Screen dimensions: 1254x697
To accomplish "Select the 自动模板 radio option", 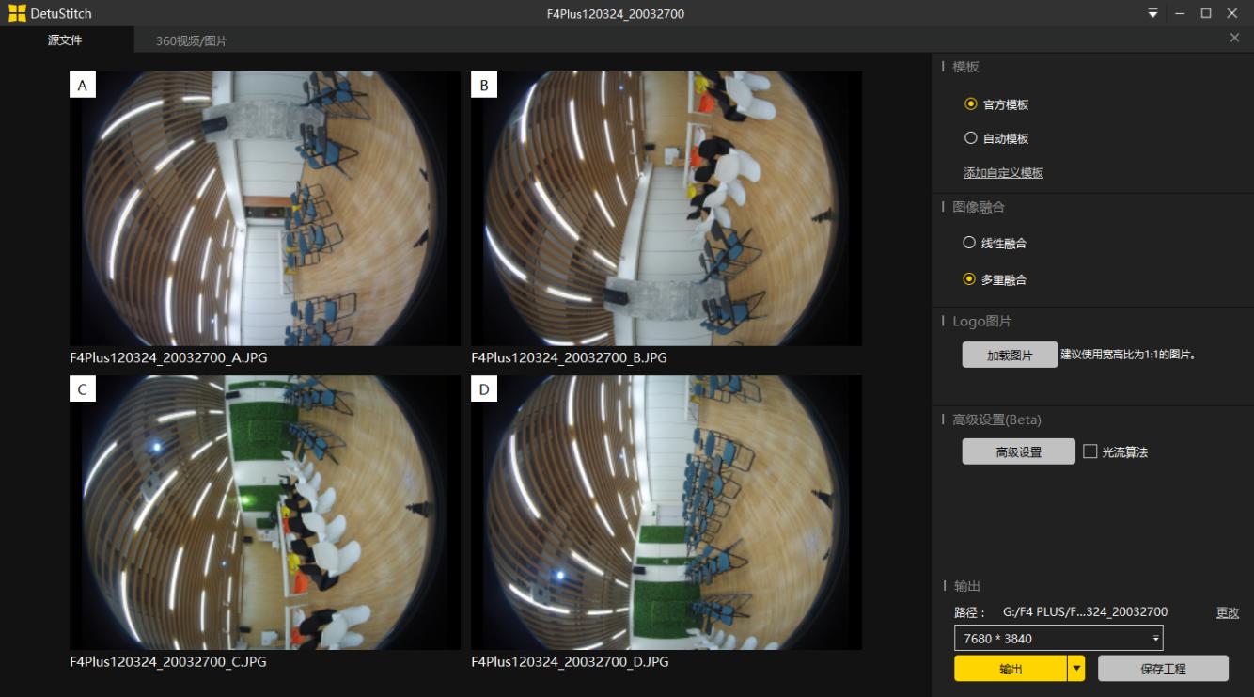I will (x=971, y=138).
